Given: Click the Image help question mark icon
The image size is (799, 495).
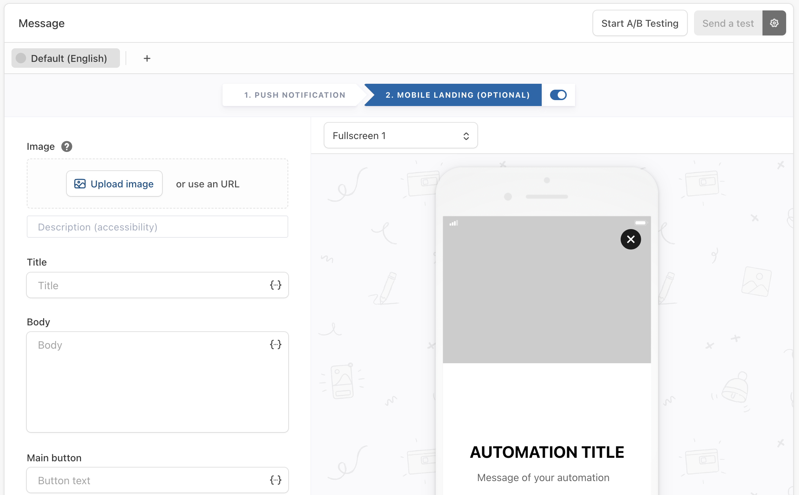Looking at the screenshot, I should pyautogui.click(x=67, y=146).
